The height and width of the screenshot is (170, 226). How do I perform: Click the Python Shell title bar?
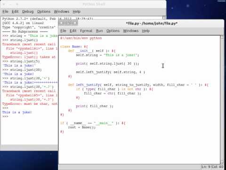pyautogui.click(x=83, y=4)
